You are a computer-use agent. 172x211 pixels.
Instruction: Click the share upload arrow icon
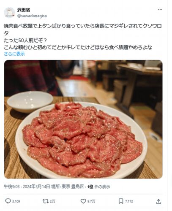(158, 201)
